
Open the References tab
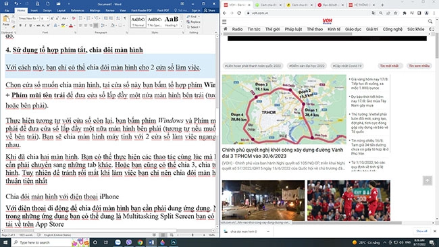pos(78,10)
